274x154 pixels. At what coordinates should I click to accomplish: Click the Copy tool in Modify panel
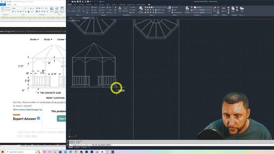tap(94, 10)
